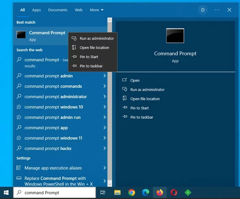Click the Windows Start button
The image size is (240, 199).
pyautogui.click(x=6, y=192)
